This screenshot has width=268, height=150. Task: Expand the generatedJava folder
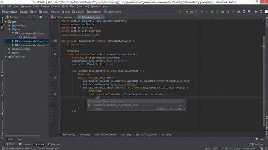click(x=9, y=49)
